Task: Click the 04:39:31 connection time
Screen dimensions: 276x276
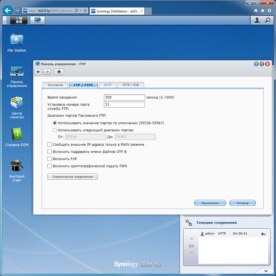Action: pyautogui.click(x=240, y=233)
